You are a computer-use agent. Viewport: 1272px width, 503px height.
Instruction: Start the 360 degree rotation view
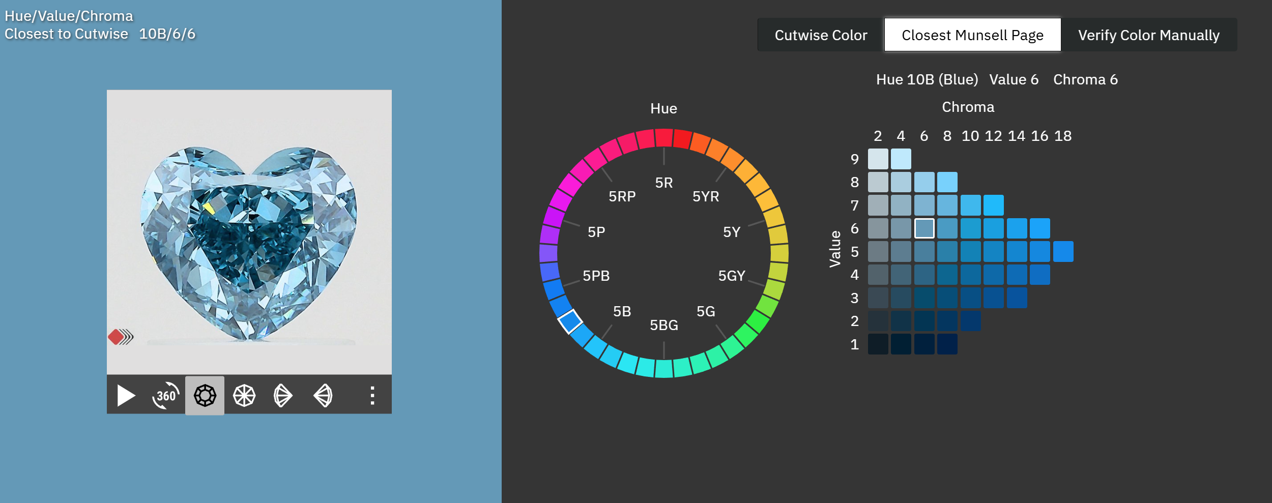[165, 395]
